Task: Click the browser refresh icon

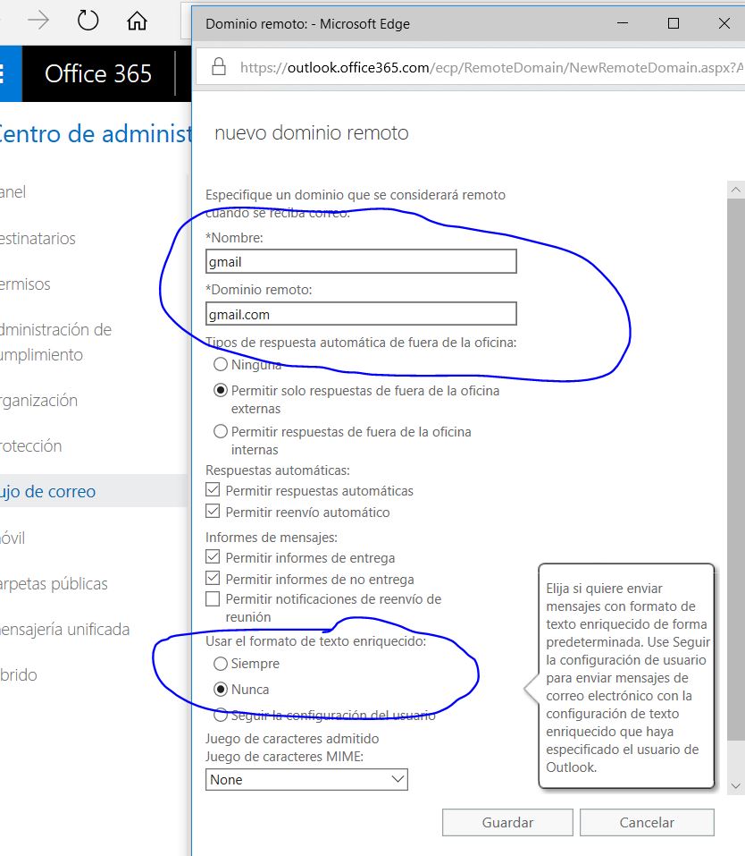Action: (88, 21)
